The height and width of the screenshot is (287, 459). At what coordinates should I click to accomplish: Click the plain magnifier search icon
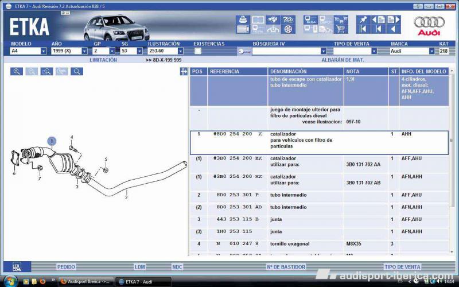click(x=77, y=71)
